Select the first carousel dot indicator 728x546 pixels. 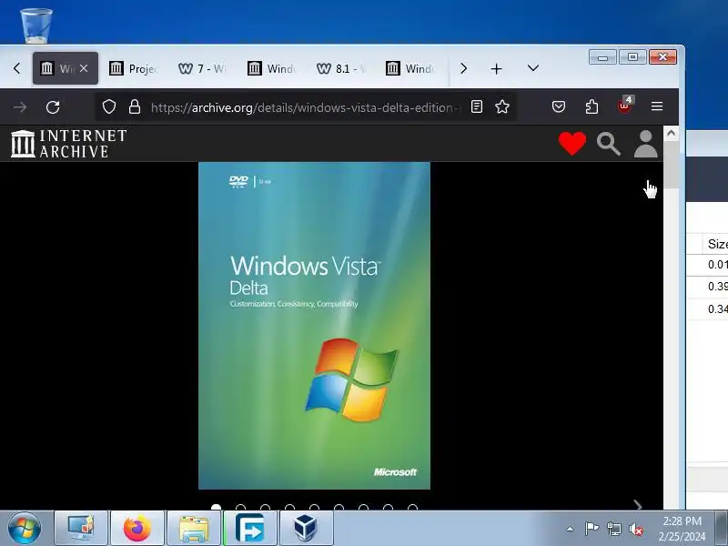(216, 508)
